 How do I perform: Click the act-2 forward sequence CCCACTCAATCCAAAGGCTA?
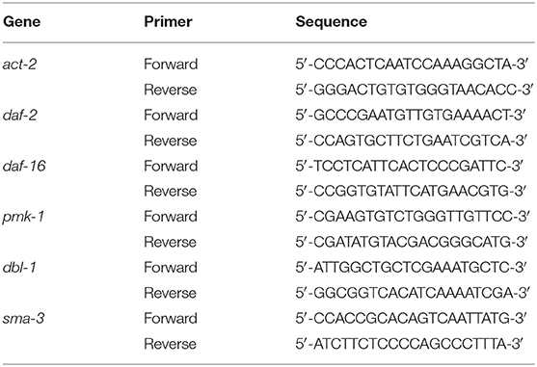pyautogui.click(x=412, y=65)
